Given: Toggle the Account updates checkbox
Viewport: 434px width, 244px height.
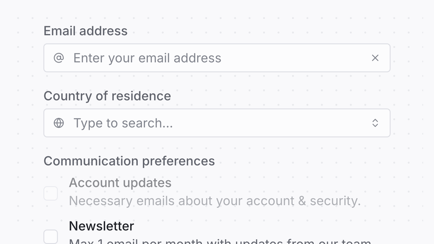Looking at the screenshot, I should coord(51,193).
